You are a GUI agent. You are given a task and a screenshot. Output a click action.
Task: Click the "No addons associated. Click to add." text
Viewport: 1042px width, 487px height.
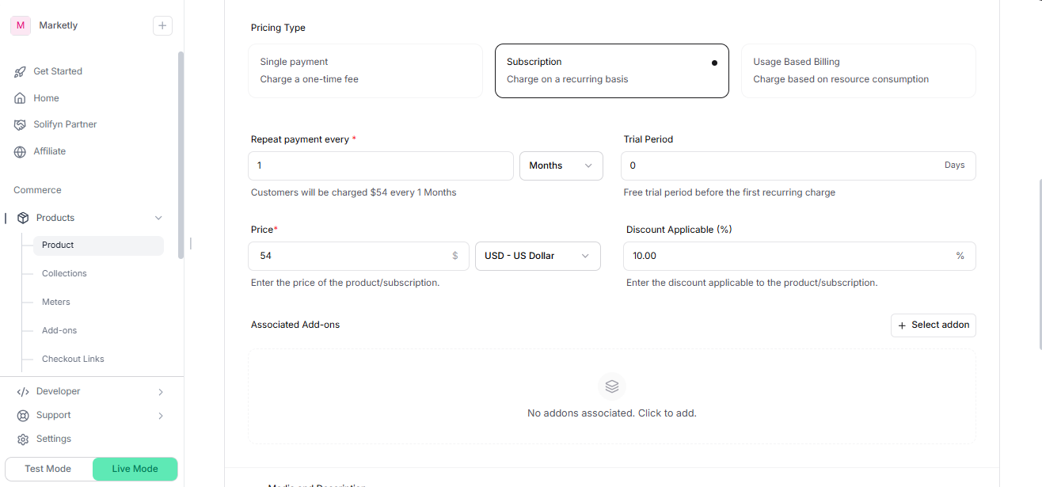(x=612, y=413)
